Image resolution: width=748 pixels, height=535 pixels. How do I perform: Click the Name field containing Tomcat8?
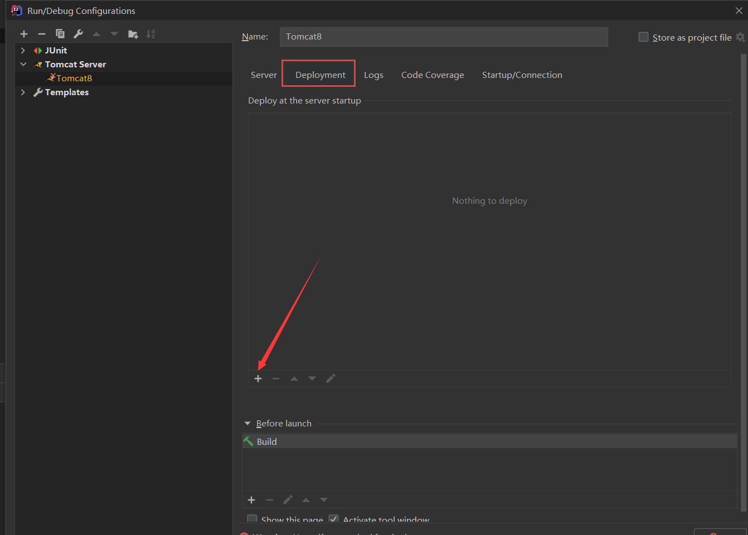coord(444,37)
